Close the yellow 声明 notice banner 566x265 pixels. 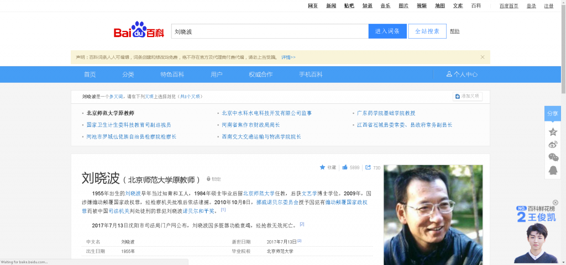[482, 57]
